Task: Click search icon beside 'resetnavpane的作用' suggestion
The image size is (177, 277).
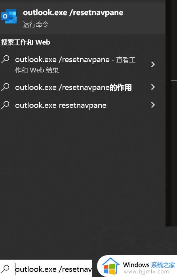Action: tap(5, 87)
